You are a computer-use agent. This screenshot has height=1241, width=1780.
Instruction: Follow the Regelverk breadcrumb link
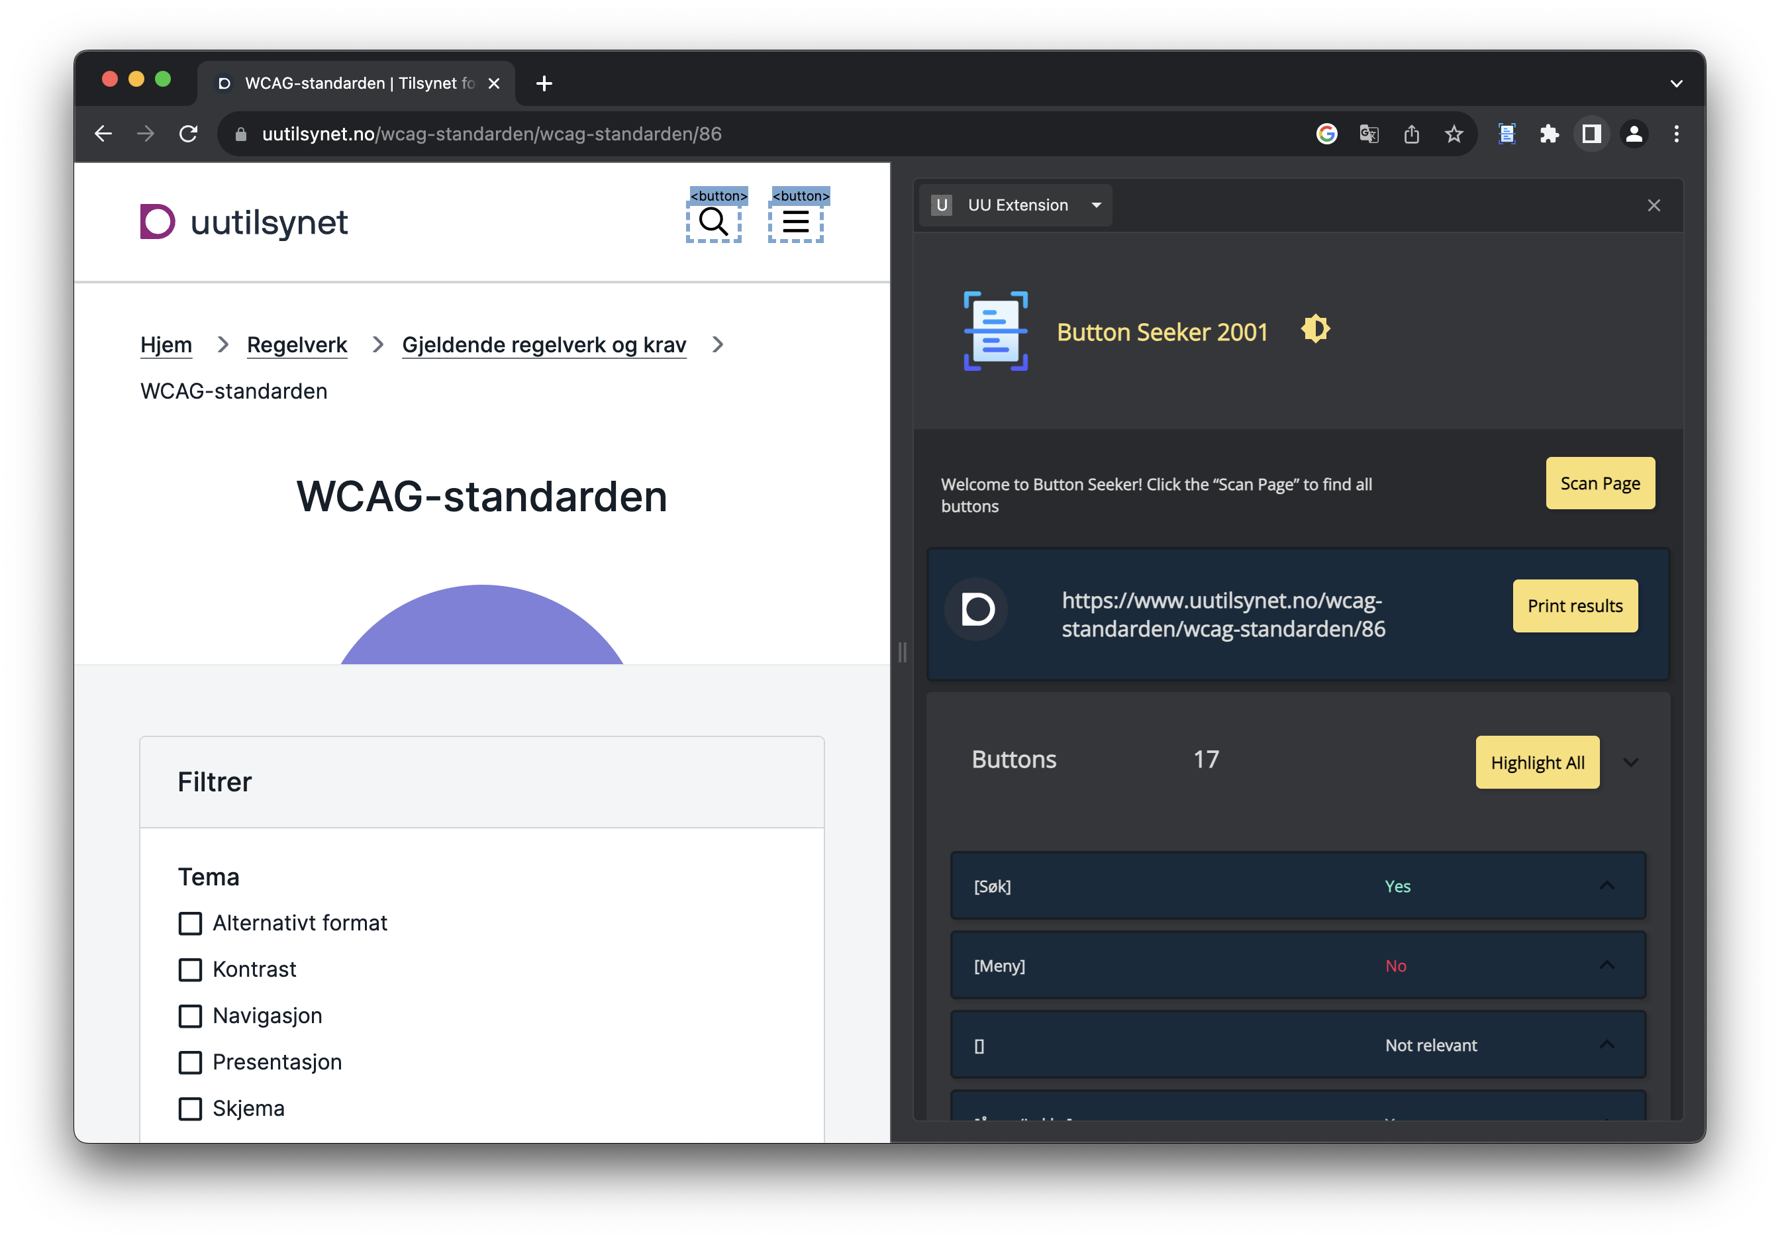[297, 345]
